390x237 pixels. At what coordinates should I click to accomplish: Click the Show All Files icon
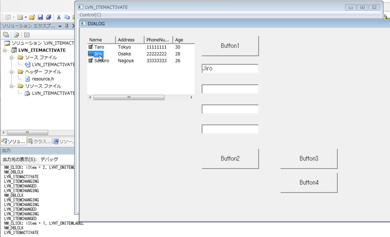click(16, 35)
